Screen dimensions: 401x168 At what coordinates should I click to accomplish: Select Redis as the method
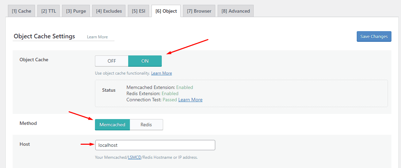click(146, 125)
